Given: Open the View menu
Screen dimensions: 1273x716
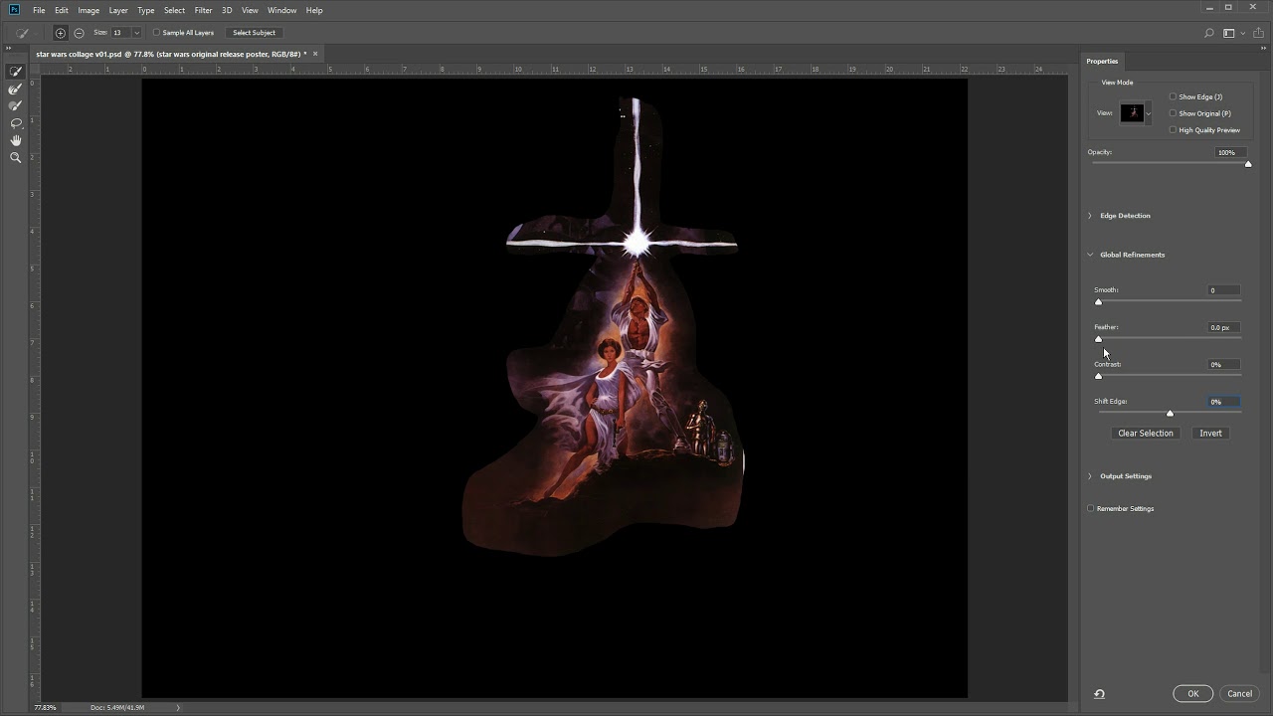Looking at the screenshot, I should pyautogui.click(x=250, y=10).
